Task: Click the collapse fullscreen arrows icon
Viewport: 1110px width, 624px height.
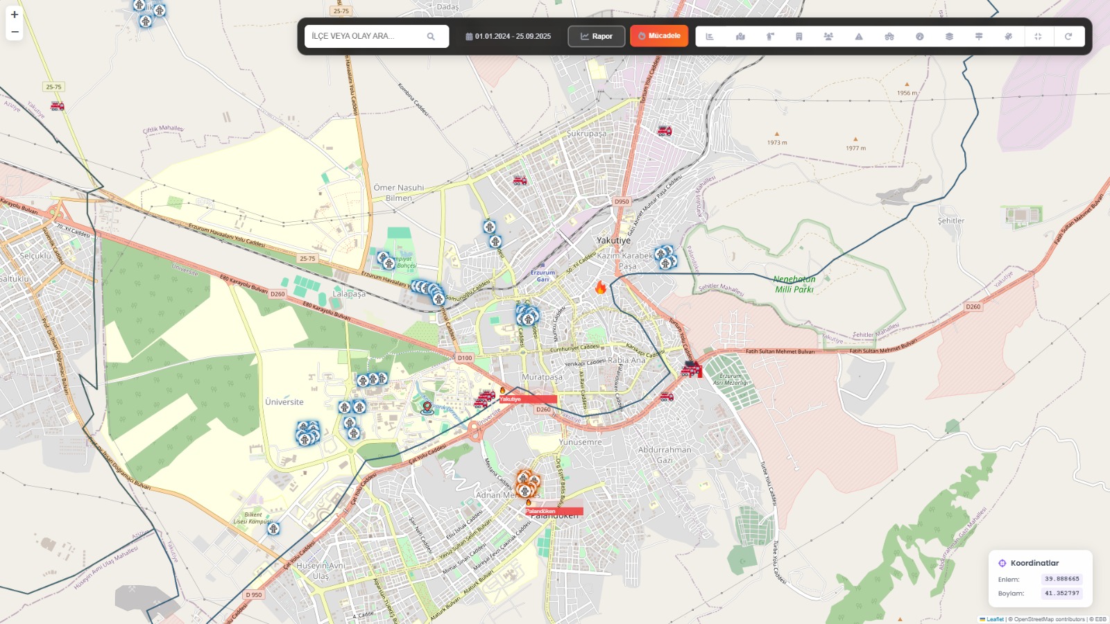Action: point(1039,36)
